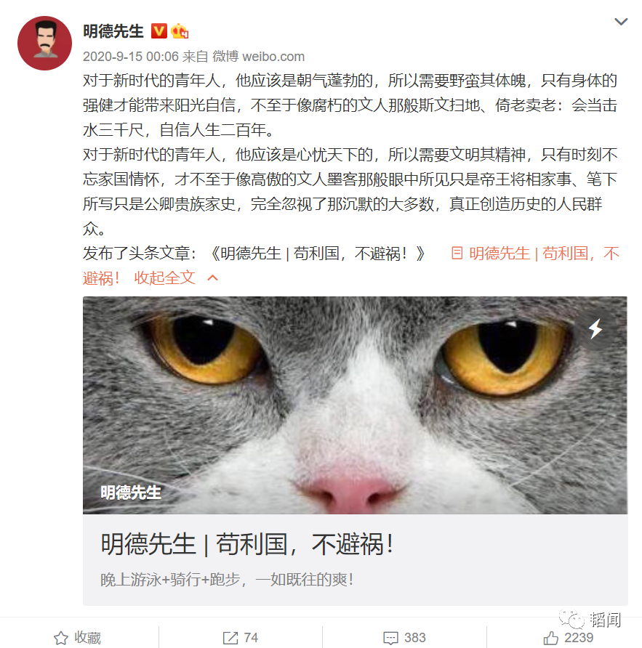The image size is (642, 648).
Task: Open the post options chevron menu
Action: (621, 22)
